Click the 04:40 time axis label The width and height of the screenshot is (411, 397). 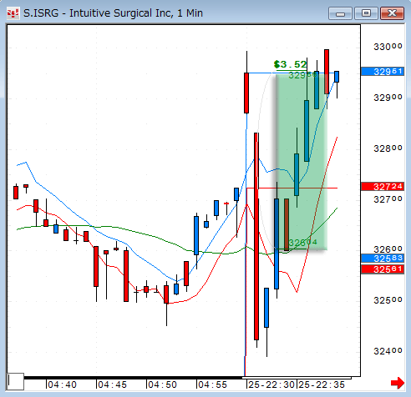click(62, 384)
